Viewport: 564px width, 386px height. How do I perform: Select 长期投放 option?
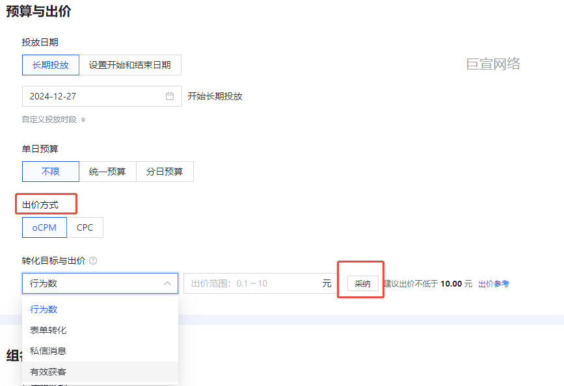pos(51,65)
